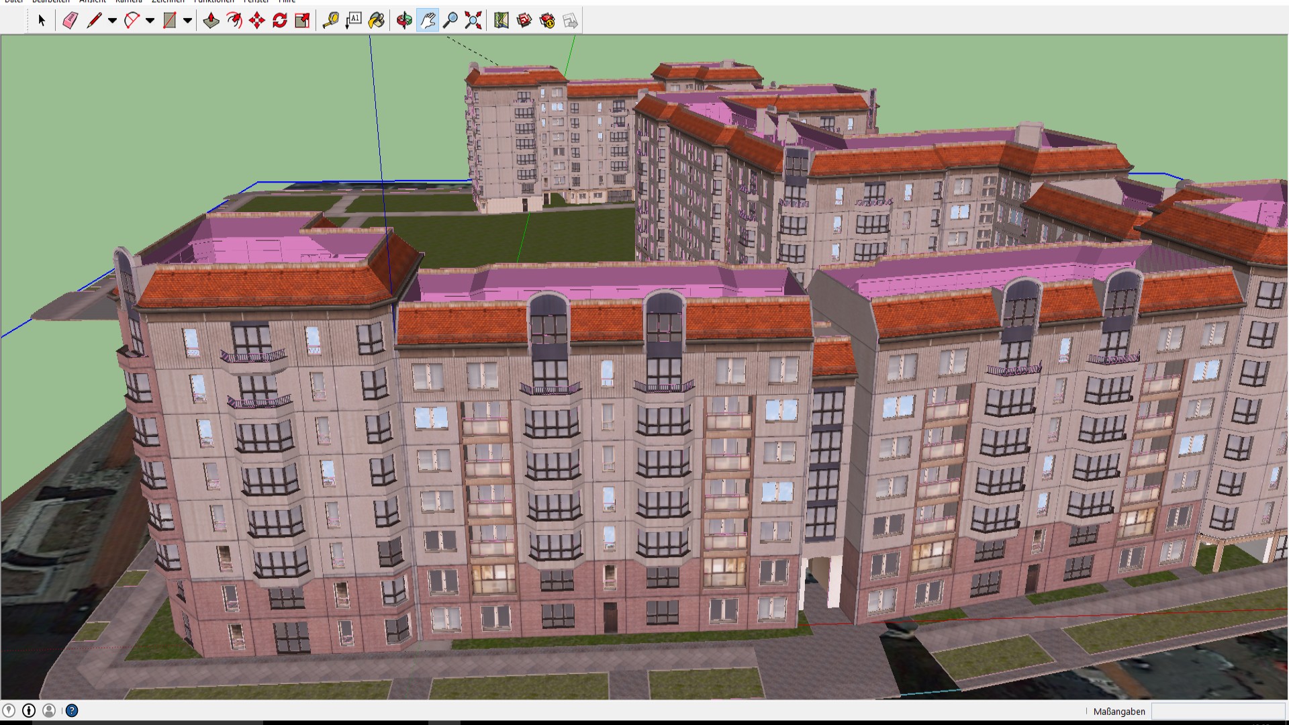Open the 3D Warehouse button
1289x725 pixels.
point(524,21)
